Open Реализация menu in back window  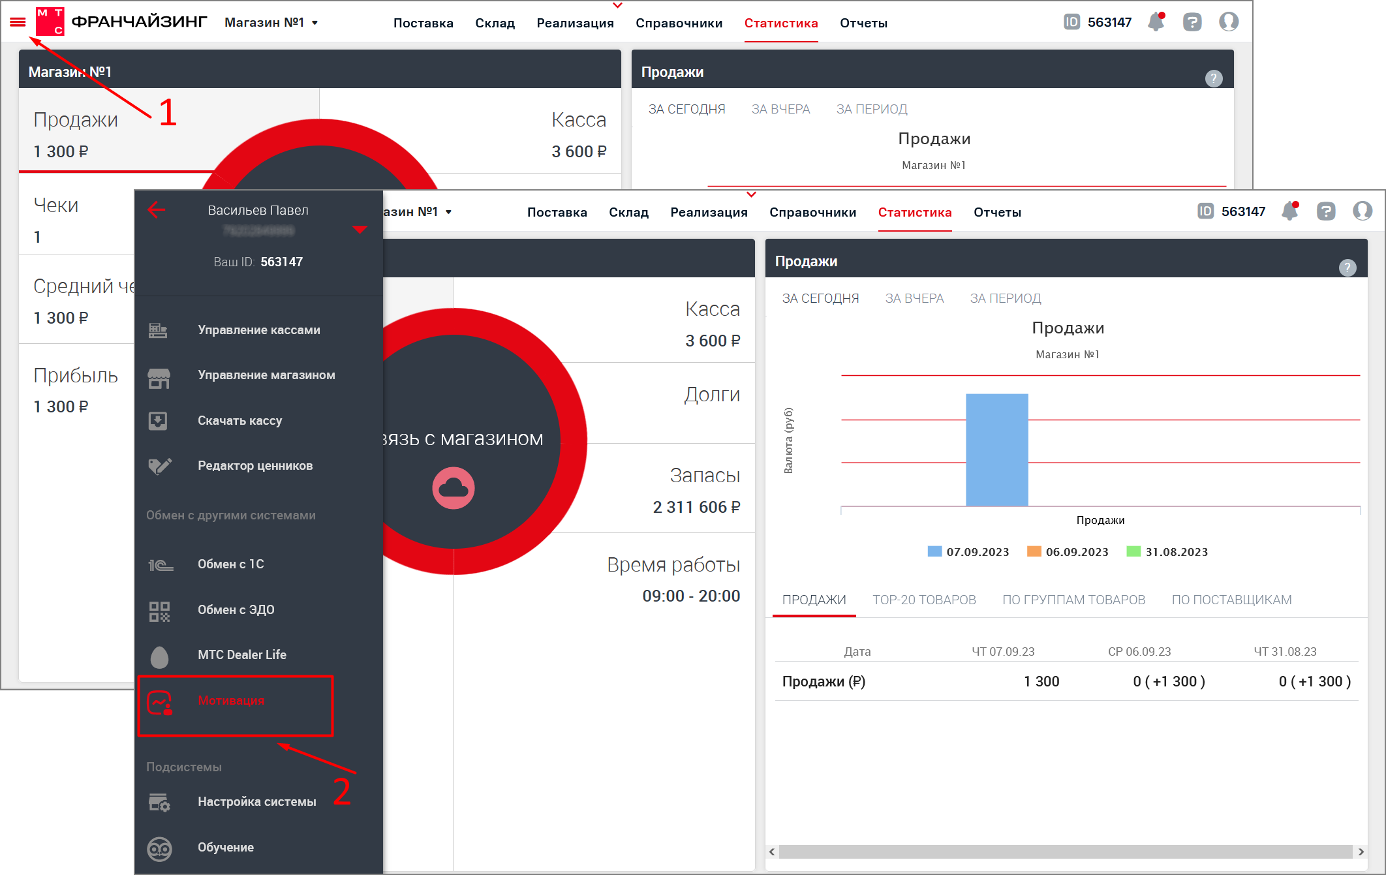575,23
